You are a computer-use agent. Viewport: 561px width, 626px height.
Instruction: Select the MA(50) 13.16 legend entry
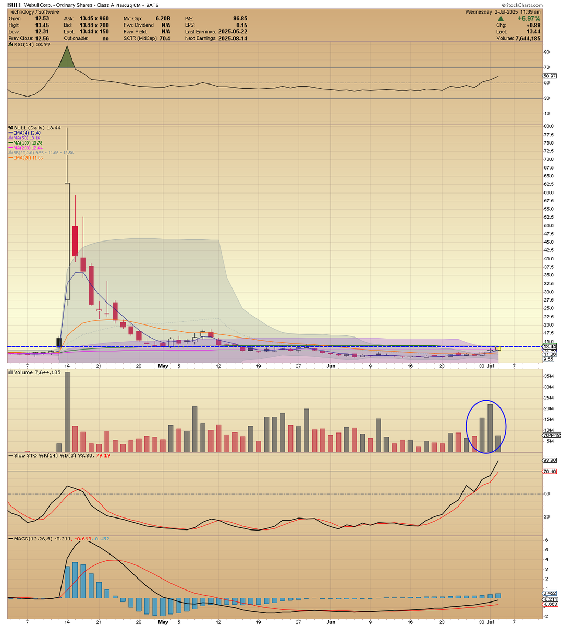pos(25,138)
